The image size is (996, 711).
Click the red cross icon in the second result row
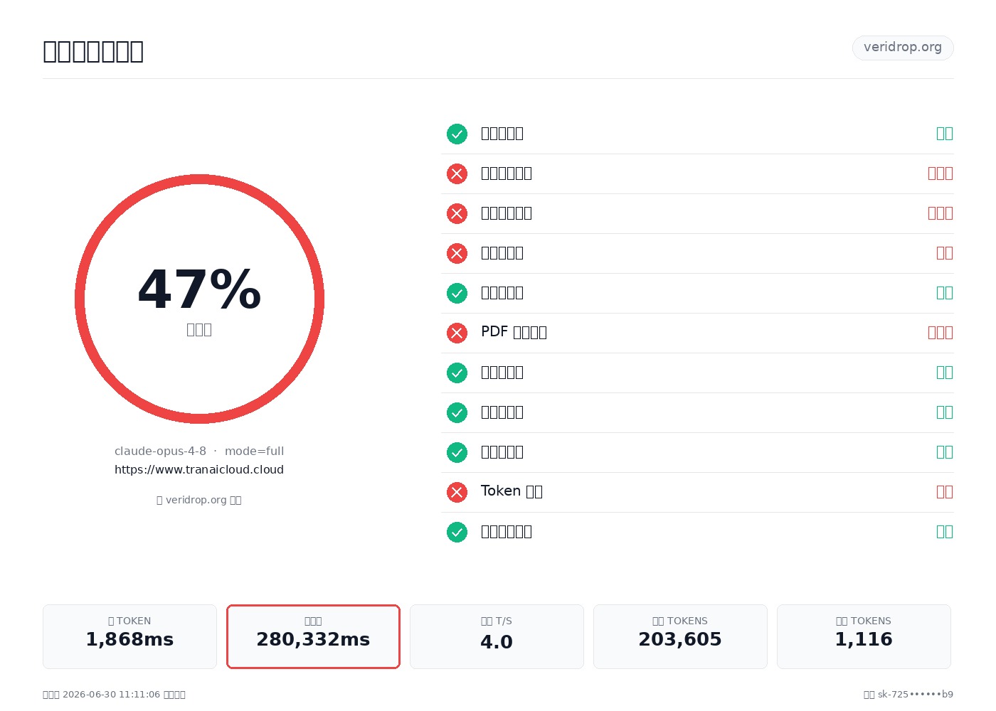click(457, 173)
